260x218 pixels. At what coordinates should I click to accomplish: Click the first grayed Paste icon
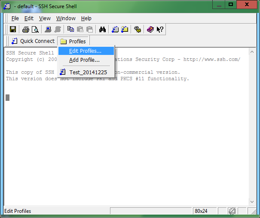pos(80,30)
